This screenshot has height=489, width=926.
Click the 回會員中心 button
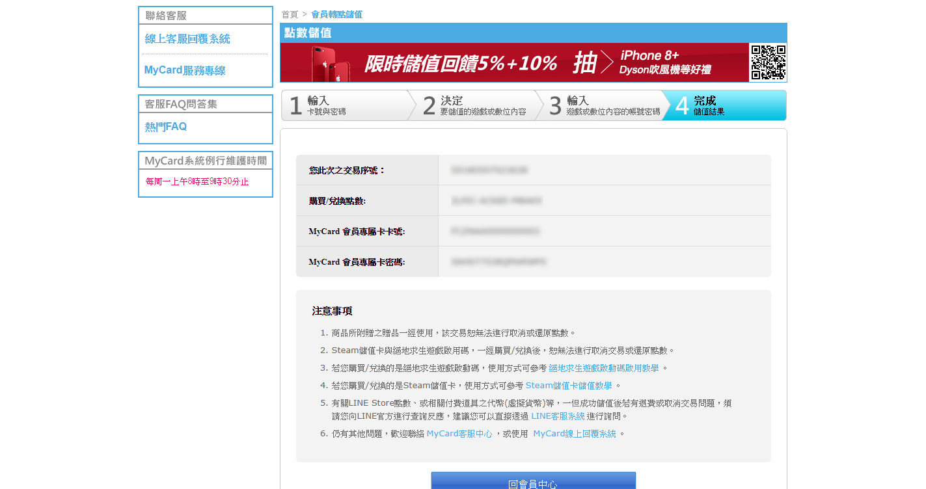[x=533, y=481]
